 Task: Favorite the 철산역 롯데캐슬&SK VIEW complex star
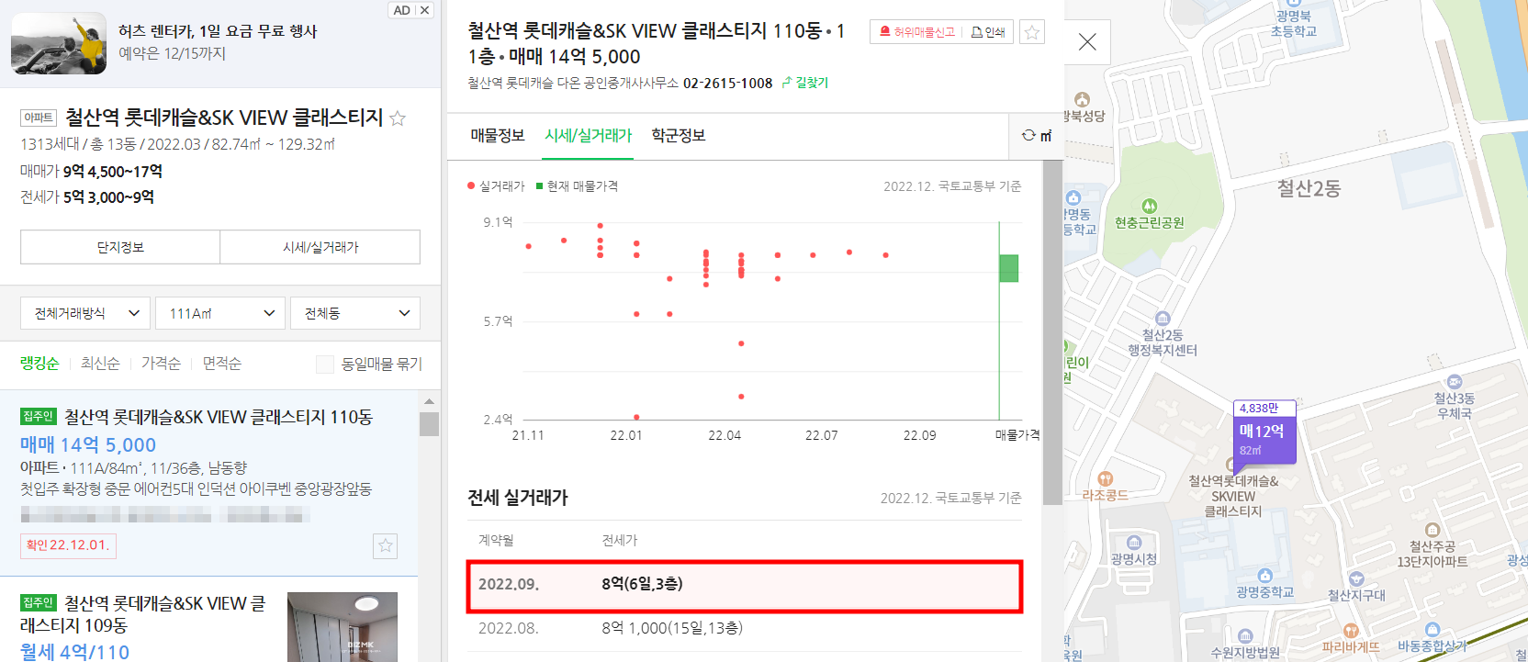coord(398,118)
